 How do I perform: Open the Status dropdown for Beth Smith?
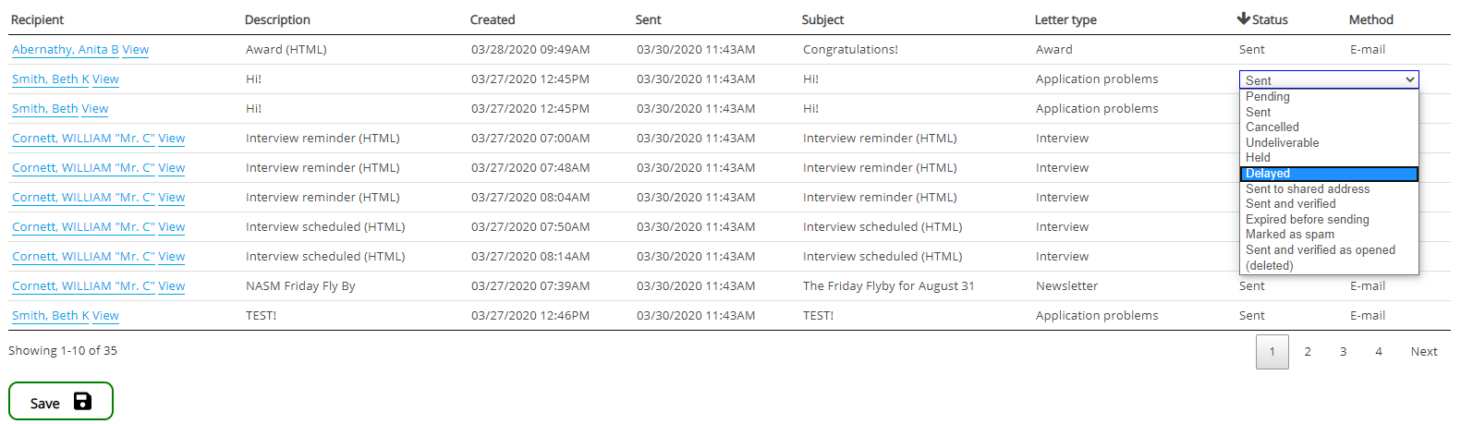pyautogui.click(x=1328, y=80)
